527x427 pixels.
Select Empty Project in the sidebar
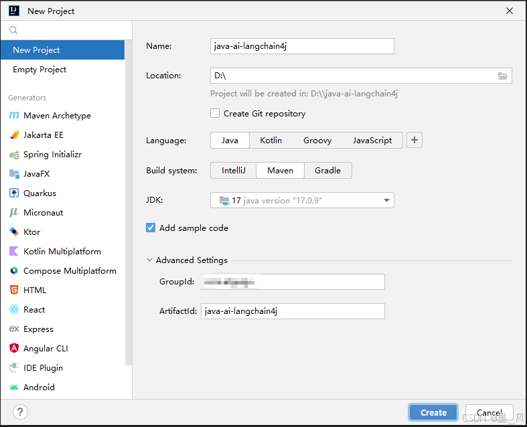pyautogui.click(x=62, y=69)
